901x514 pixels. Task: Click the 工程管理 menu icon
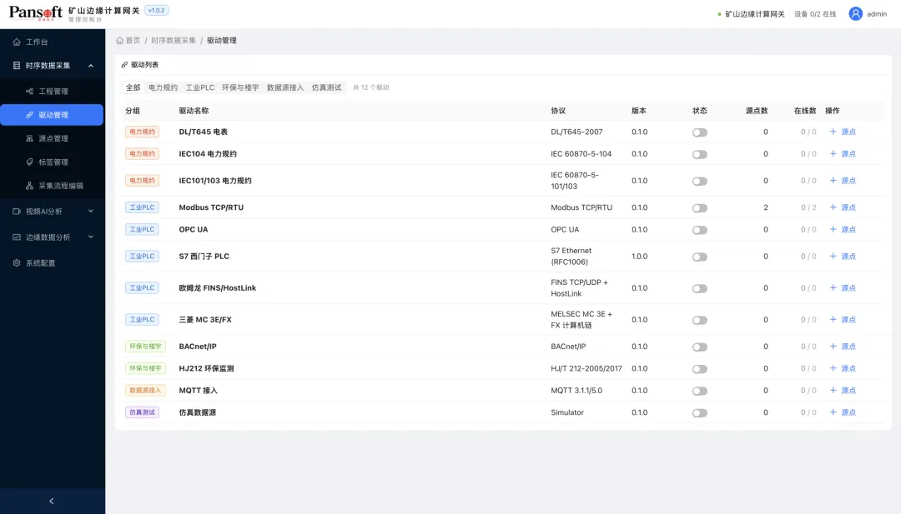pos(29,91)
